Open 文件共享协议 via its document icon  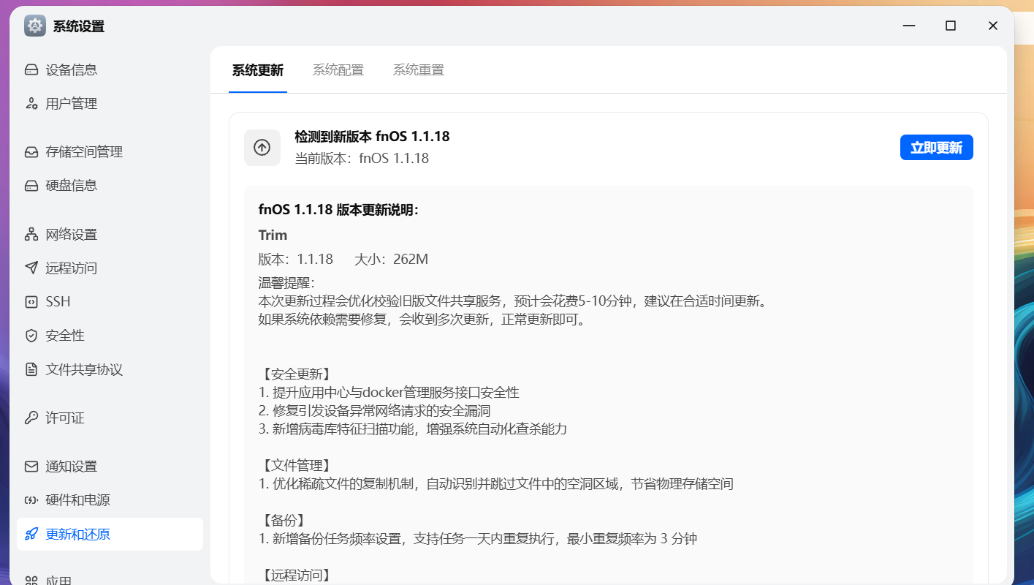(x=30, y=369)
